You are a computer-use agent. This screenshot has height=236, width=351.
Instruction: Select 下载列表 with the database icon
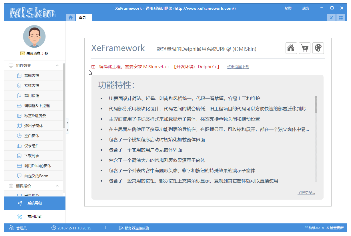[34, 156]
